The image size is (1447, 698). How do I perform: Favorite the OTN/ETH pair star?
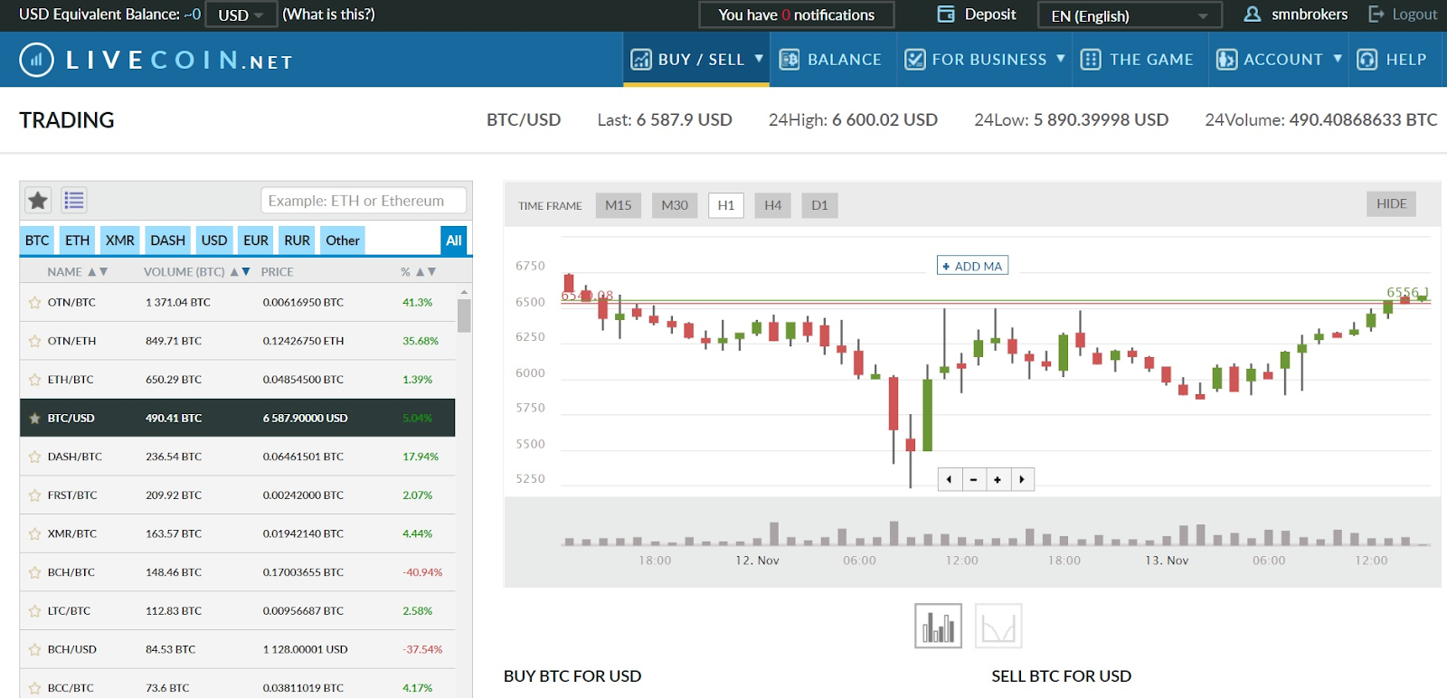pos(34,342)
